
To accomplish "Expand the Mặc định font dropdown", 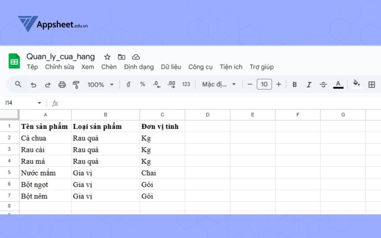I will pyautogui.click(x=219, y=84).
